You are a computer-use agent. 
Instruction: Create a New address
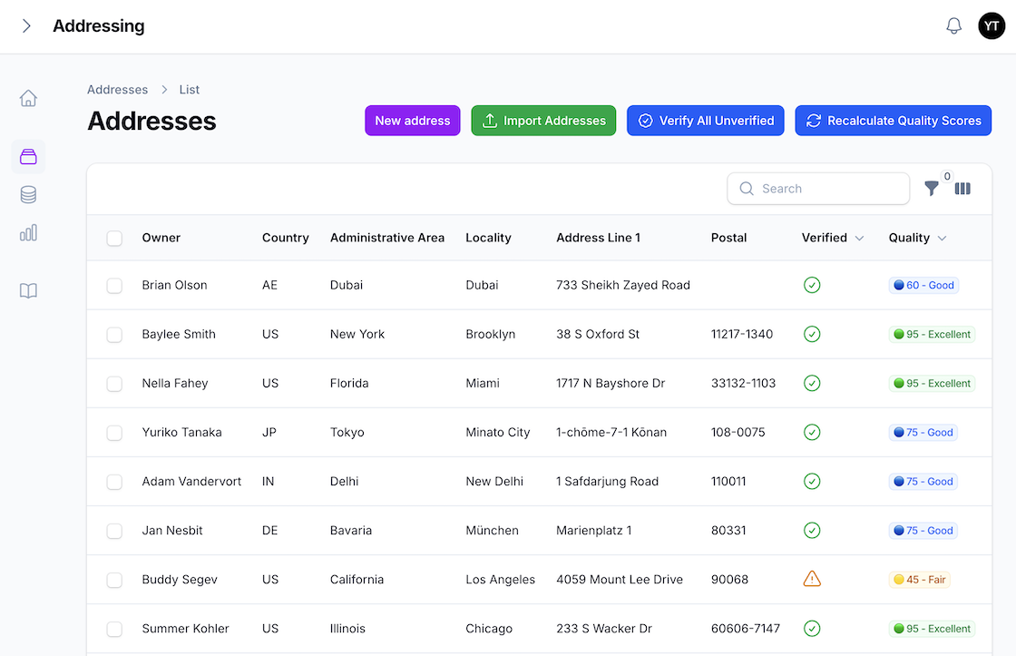(x=412, y=121)
